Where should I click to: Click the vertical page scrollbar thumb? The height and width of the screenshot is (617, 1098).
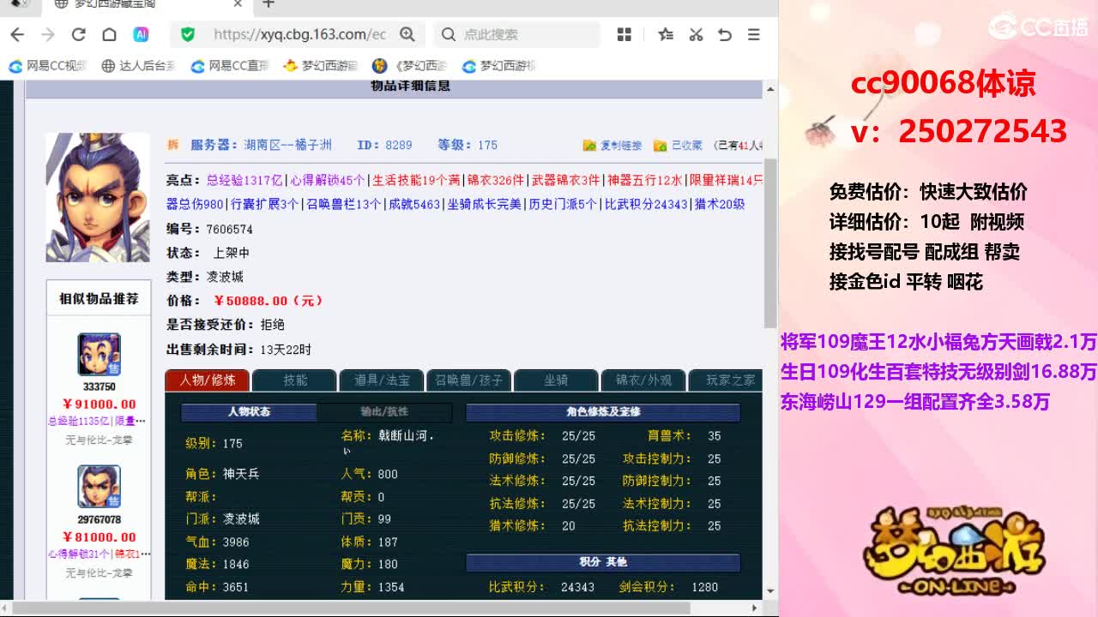[769, 243]
